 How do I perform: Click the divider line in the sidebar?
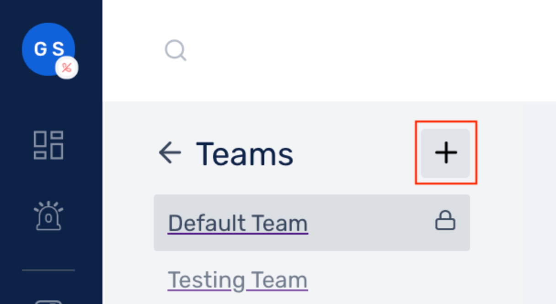tap(48, 270)
